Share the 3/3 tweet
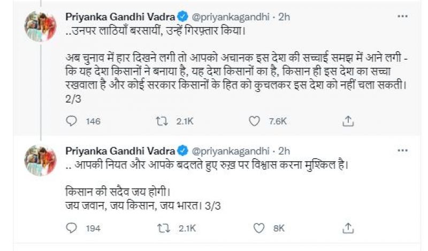The image size is (428, 251). pos(348,228)
